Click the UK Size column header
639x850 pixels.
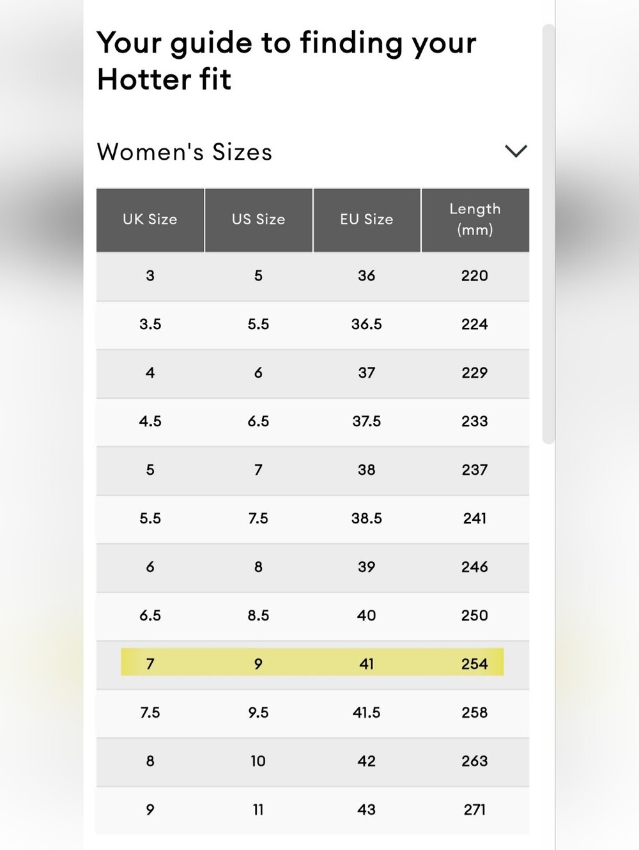[x=150, y=220]
